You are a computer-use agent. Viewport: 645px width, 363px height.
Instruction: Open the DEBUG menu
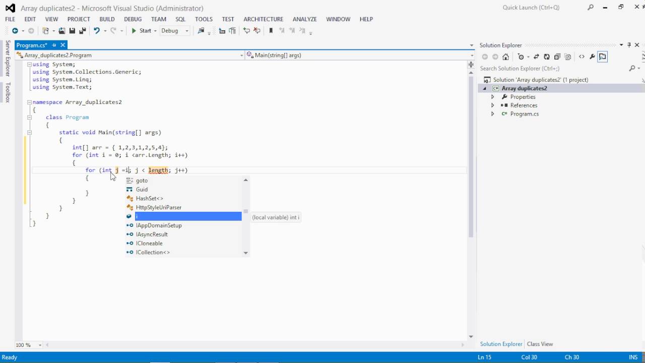pos(133,19)
